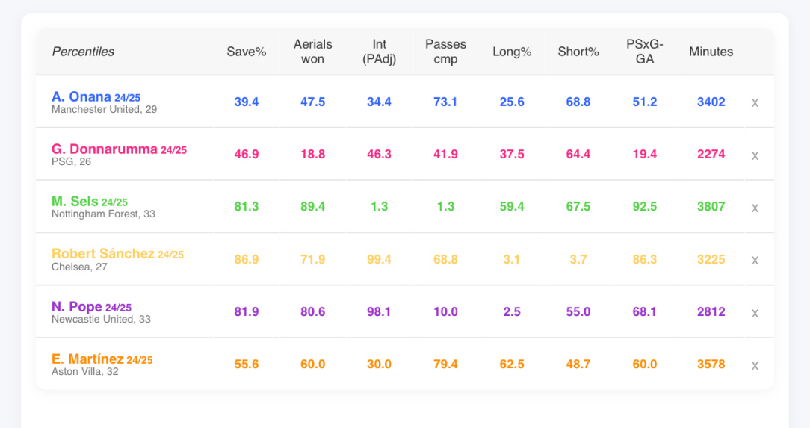The width and height of the screenshot is (810, 428).
Task: Delete E. Martínez row via X icon
Action: point(755,365)
